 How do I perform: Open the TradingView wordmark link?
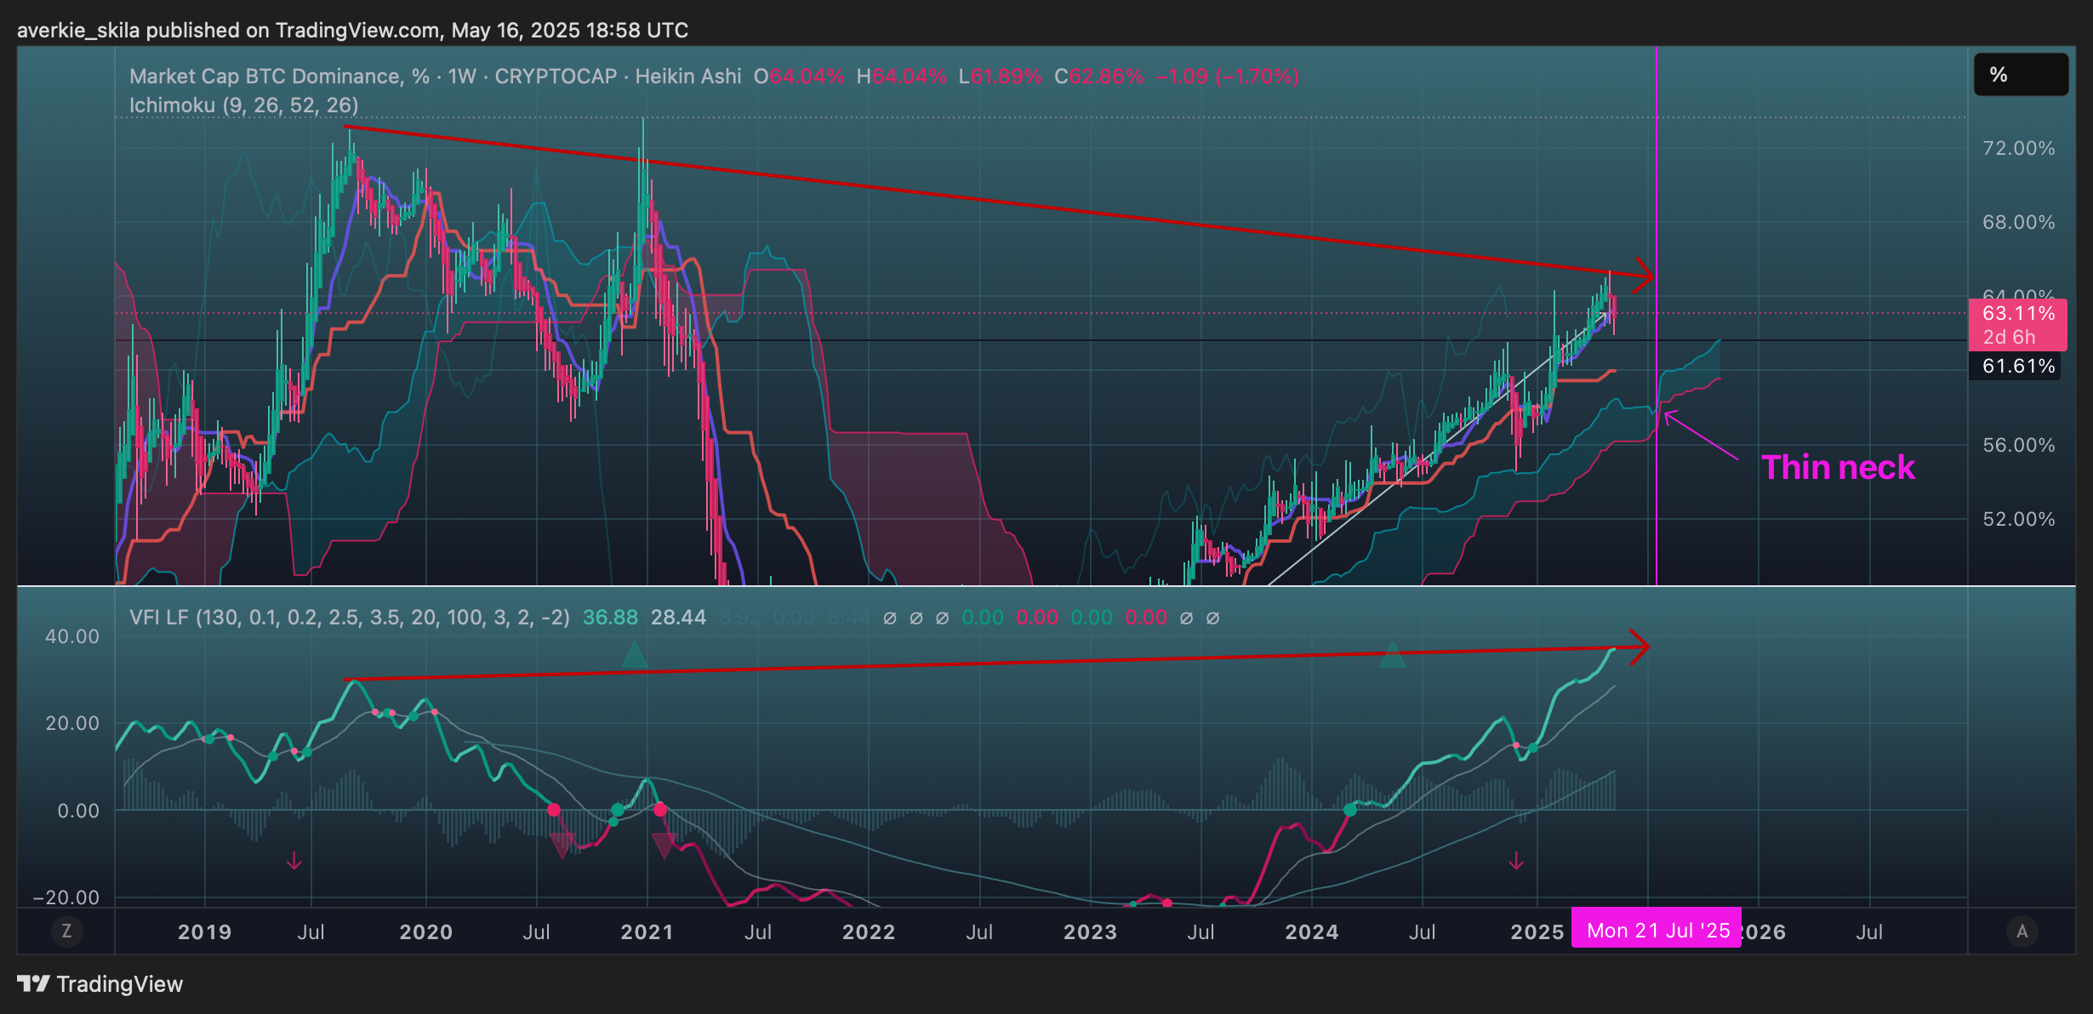(x=120, y=984)
